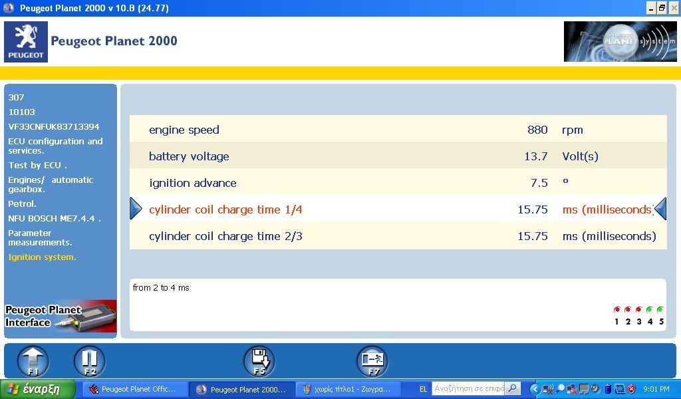Click the wireless network disconnected tray icon
Image resolution: width=681 pixels, height=399 pixels.
(548, 389)
